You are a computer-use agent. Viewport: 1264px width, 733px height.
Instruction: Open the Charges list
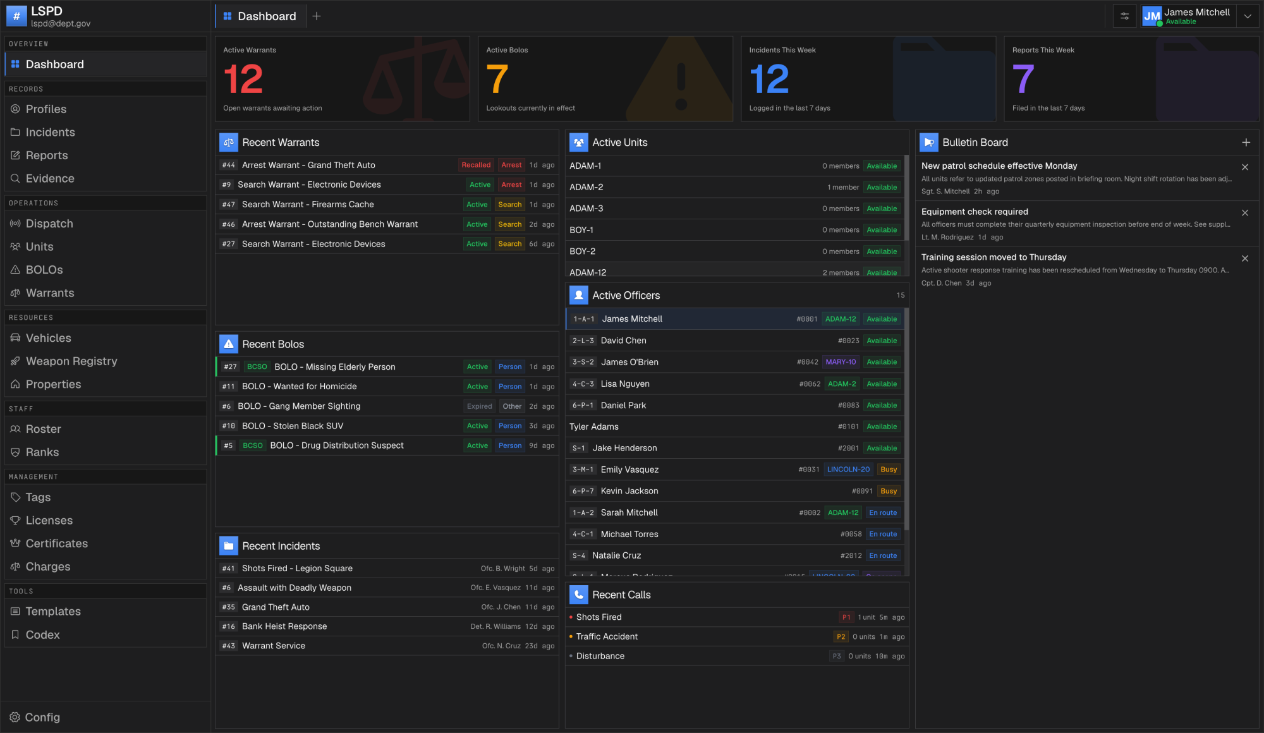(106, 567)
